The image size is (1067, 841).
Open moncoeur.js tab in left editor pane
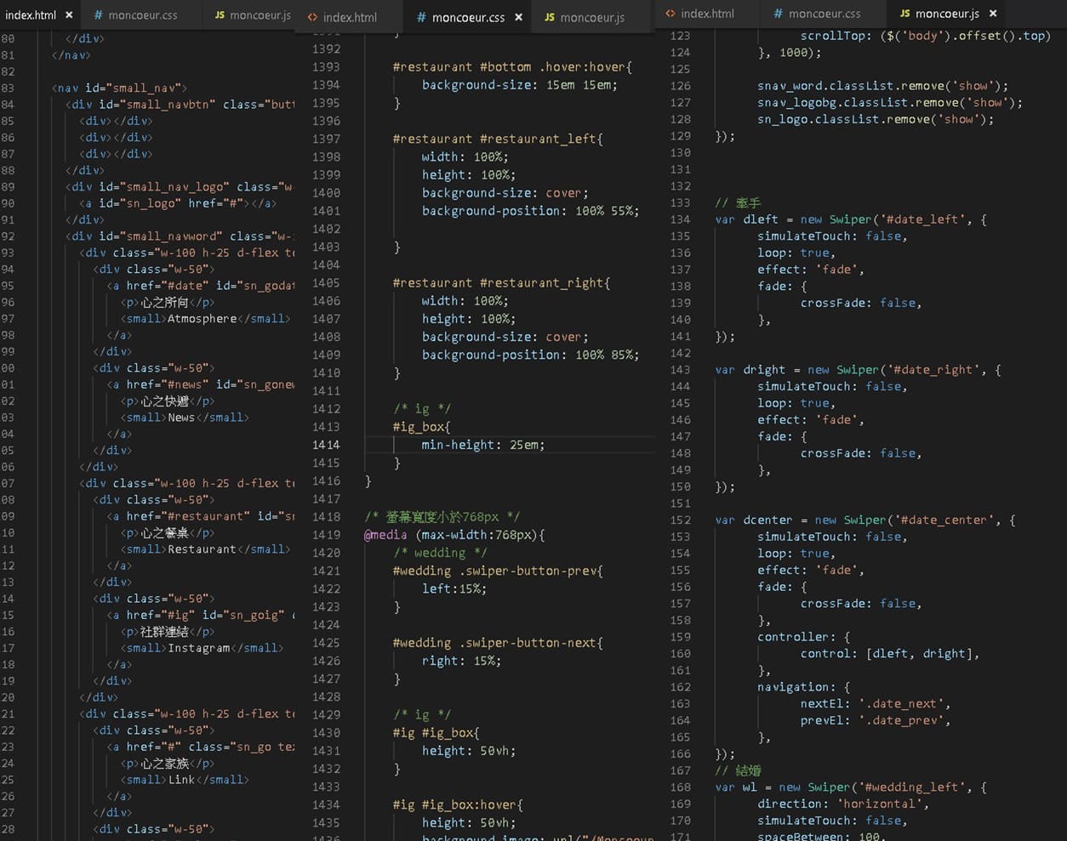click(260, 15)
